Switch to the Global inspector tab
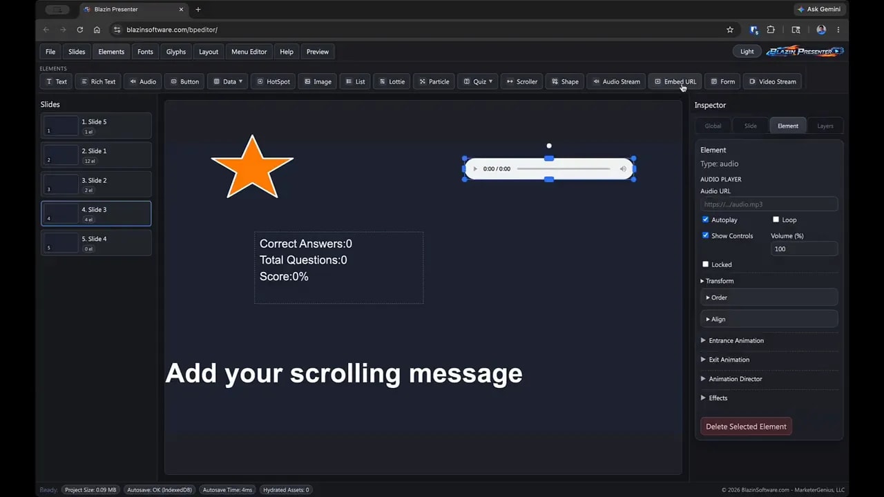884x497 pixels. click(x=713, y=126)
